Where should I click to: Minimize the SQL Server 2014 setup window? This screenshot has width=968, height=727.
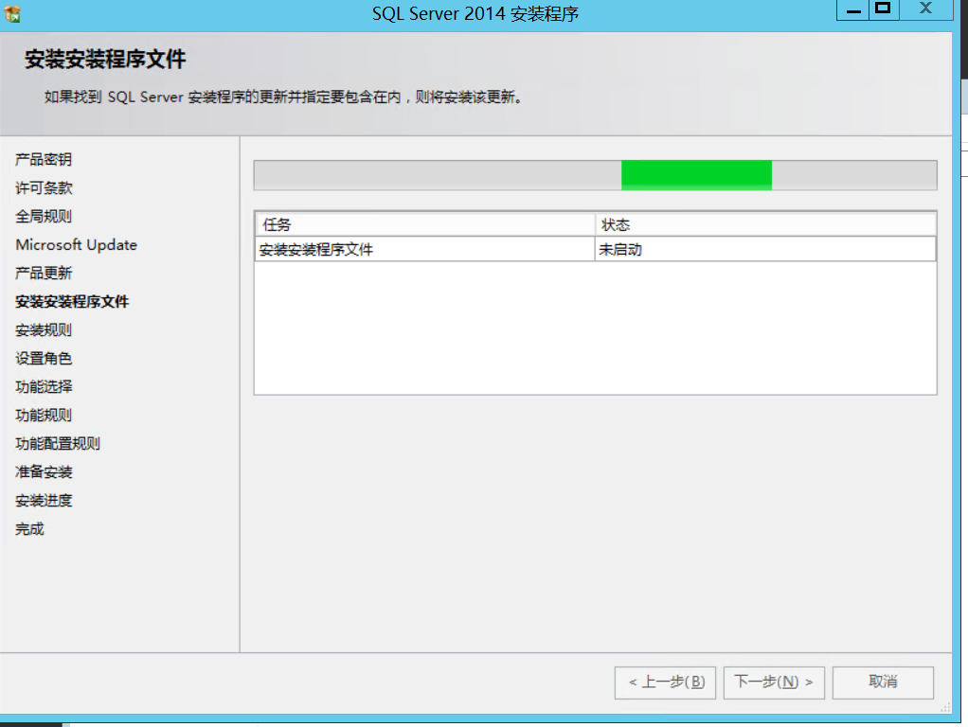(x=852, y=9)
